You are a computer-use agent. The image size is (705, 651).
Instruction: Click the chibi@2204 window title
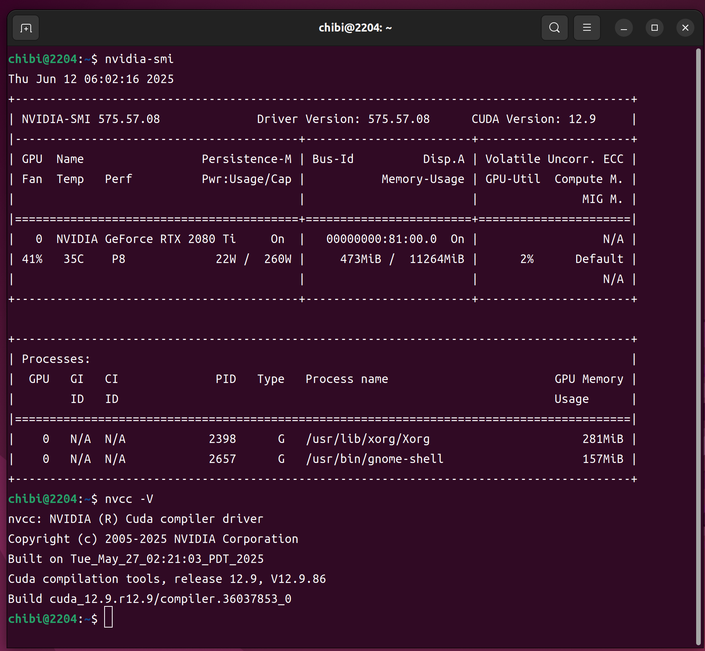pos(355,28)
